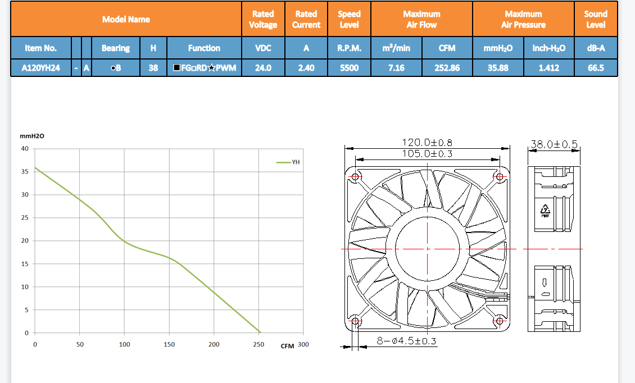Click the star symbol before PWM

(211, 68)
